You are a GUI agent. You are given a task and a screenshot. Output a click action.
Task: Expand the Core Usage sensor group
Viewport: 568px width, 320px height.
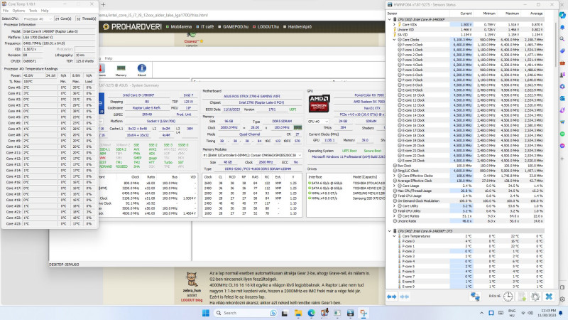click(x=395, y=186)
